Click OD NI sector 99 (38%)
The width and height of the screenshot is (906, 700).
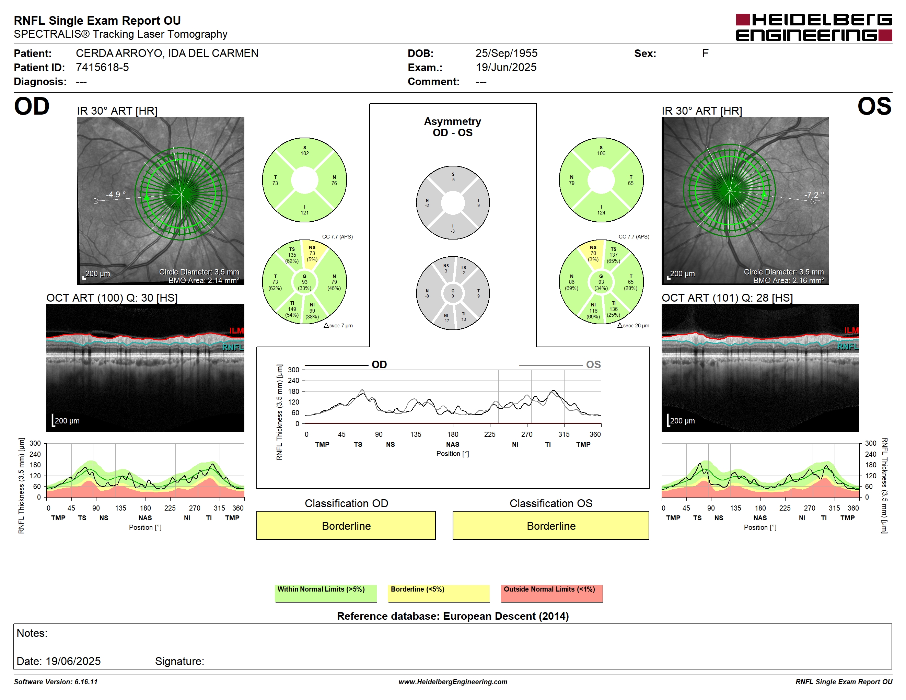[312, 311]
